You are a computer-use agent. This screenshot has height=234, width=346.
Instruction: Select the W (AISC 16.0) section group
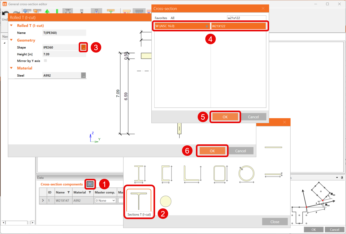182,26
